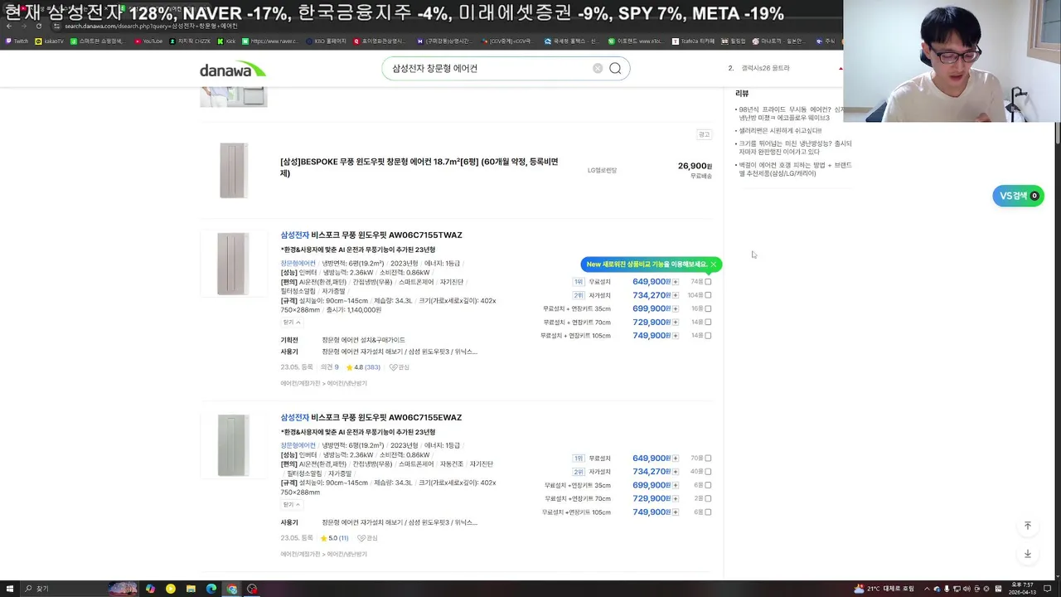Click the AW06C7155EWAZ product thumbnail
This screenshot has height=597, width=1061.
[234, 446]
